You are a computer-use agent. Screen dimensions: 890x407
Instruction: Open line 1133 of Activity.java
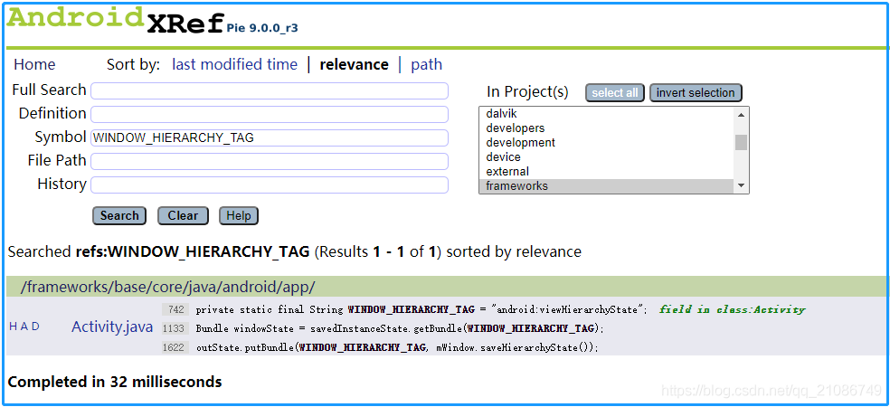coord(176,328)
